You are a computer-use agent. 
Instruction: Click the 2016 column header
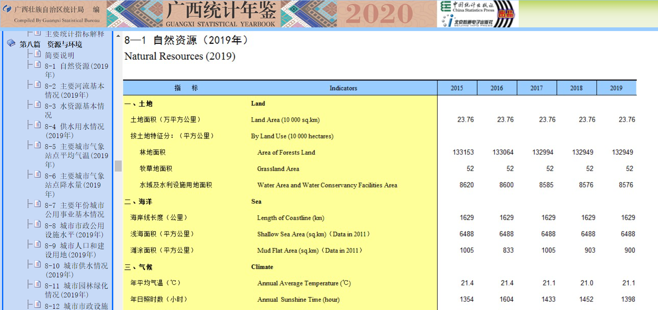(497, 88)
